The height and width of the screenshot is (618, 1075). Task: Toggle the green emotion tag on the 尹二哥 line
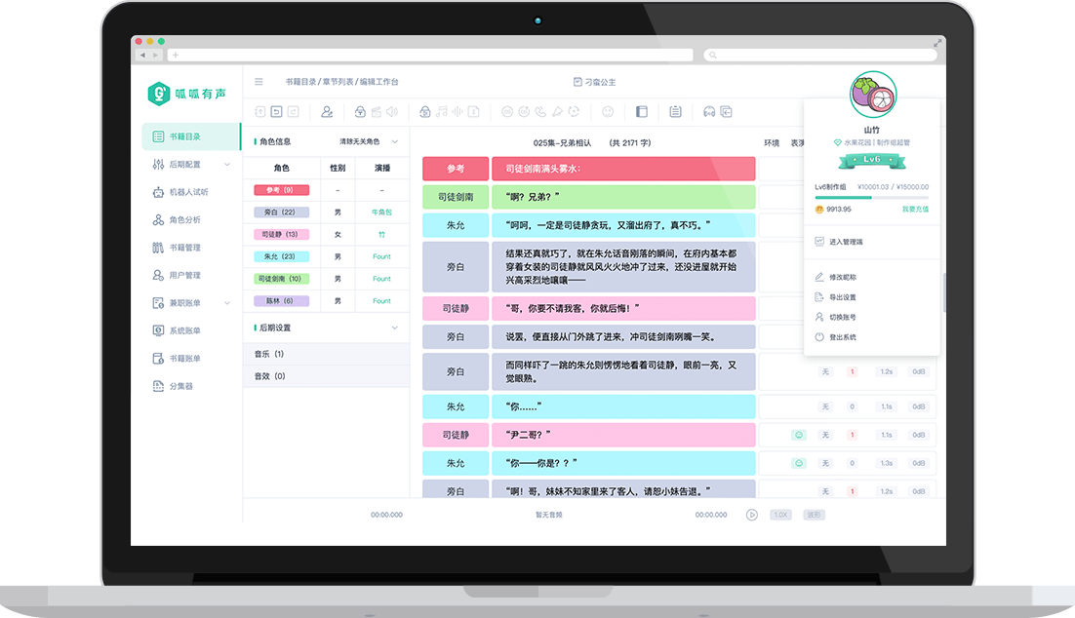tap(799, 435)
